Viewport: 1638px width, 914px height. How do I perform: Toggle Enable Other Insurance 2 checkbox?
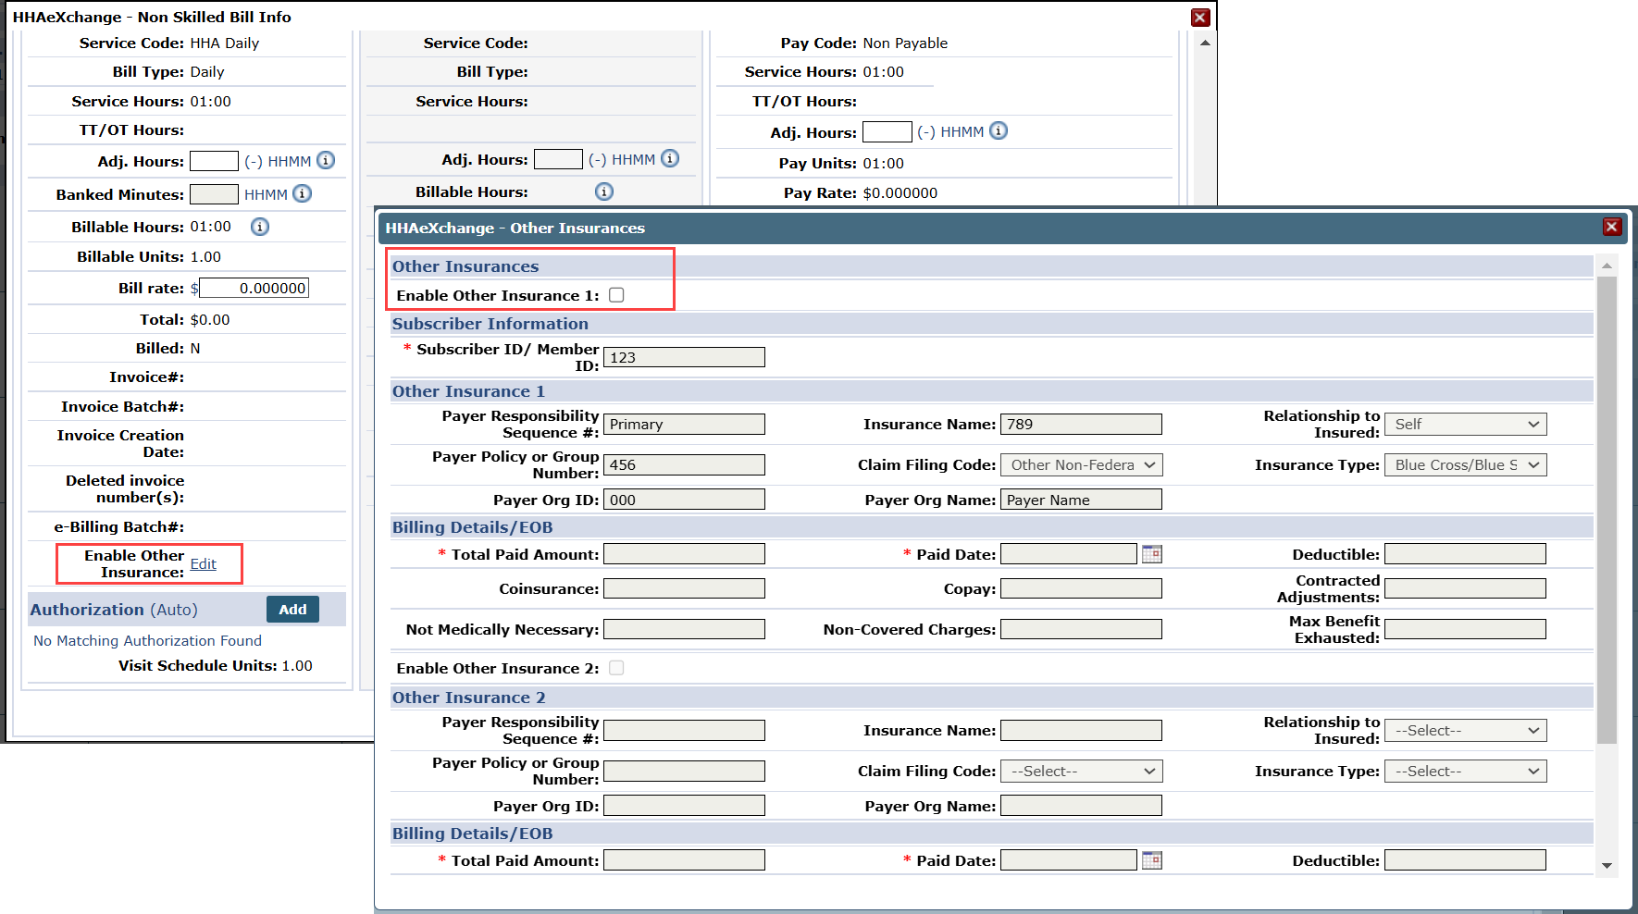point(616,668)
